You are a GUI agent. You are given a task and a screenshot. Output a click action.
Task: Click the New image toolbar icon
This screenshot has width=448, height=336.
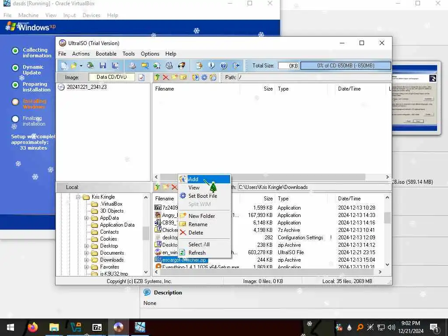[x=64, y=66]
